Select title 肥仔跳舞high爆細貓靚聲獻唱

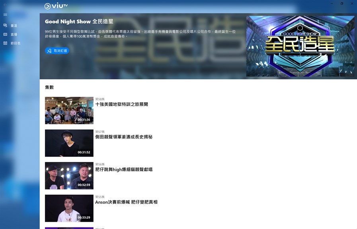124,169
